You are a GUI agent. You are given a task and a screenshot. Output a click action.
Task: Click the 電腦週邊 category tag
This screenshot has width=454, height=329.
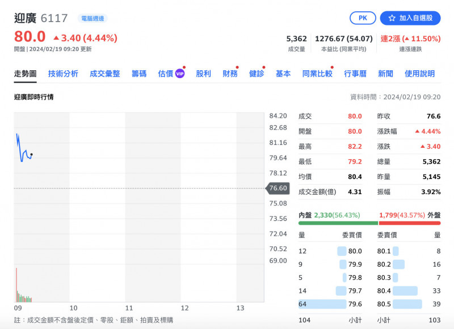click(93, 19)
